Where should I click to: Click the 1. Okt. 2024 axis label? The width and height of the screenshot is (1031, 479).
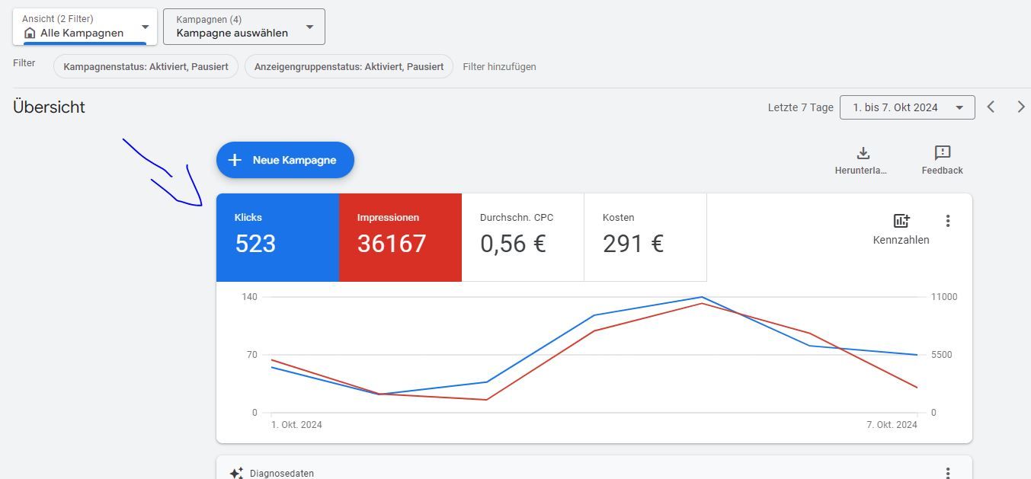click(x=297, y=424)
